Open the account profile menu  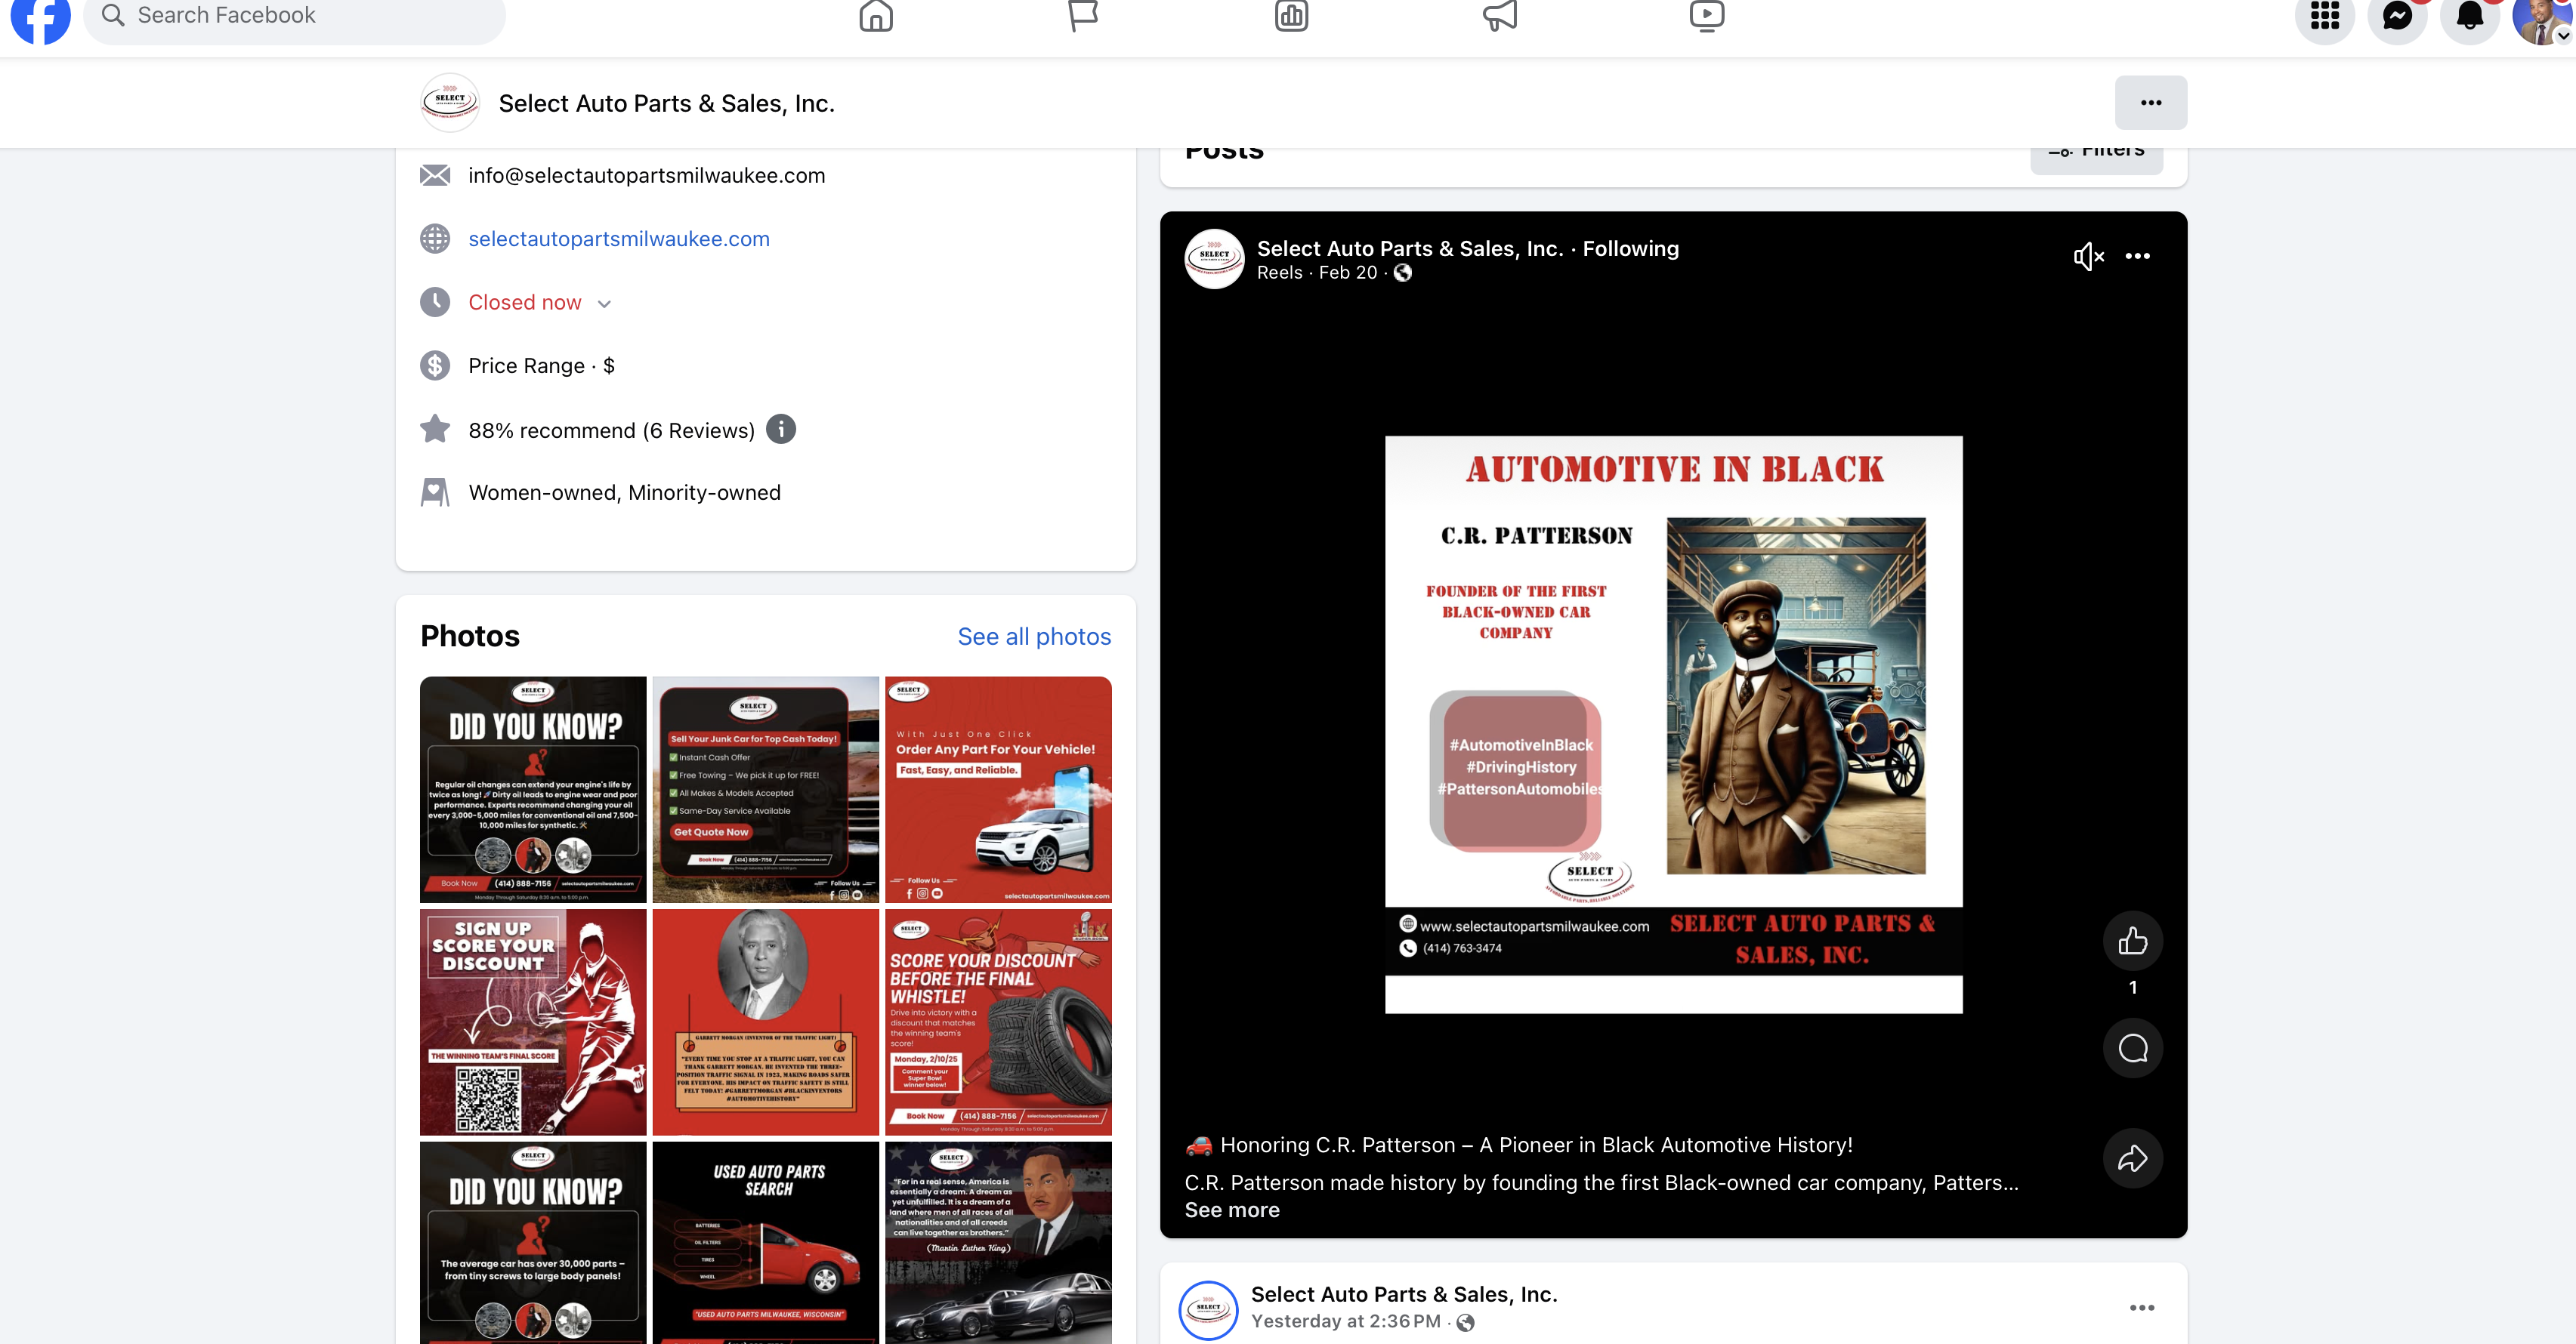(2542, 18)
